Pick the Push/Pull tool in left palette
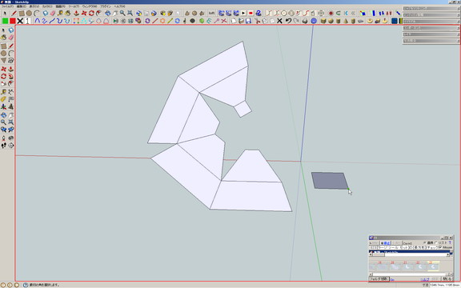The image size is (461, 288). click(11, 69)
